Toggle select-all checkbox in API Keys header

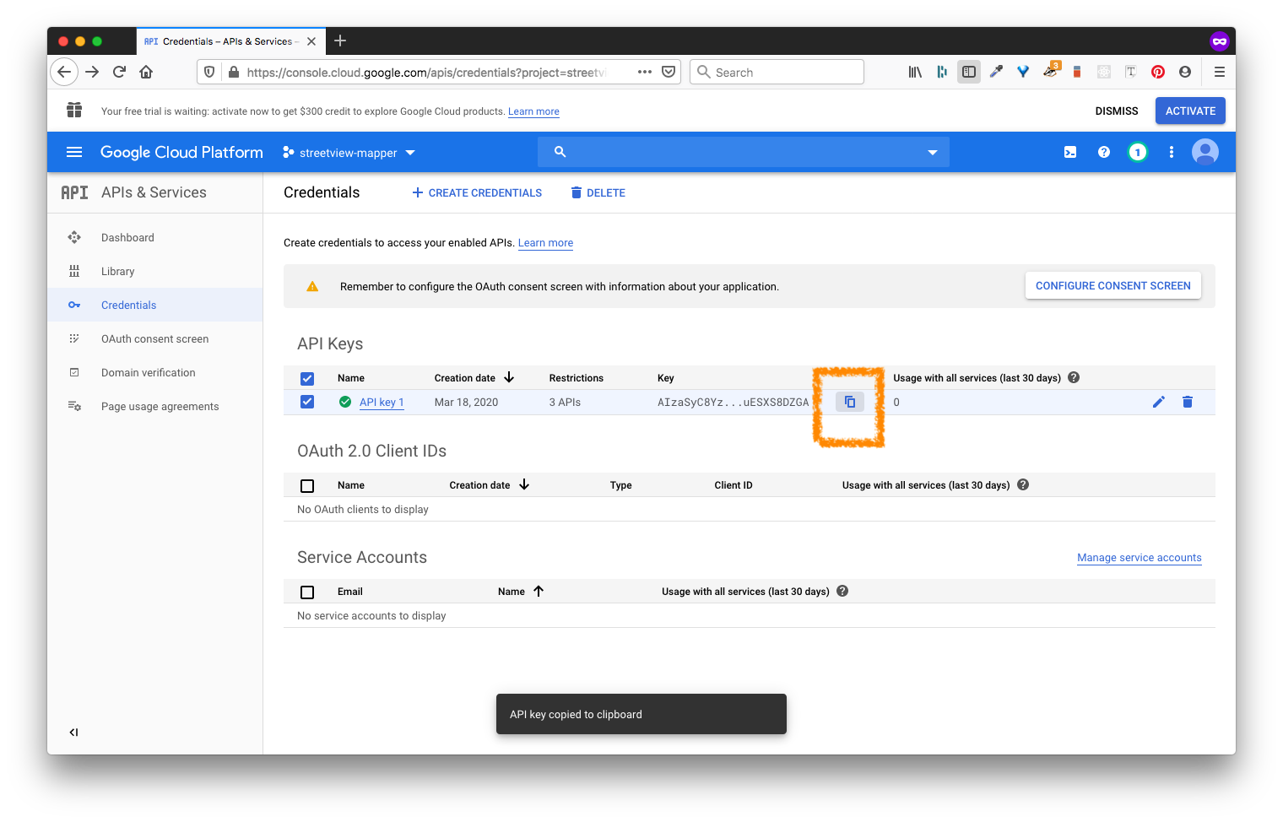point(307,379)
